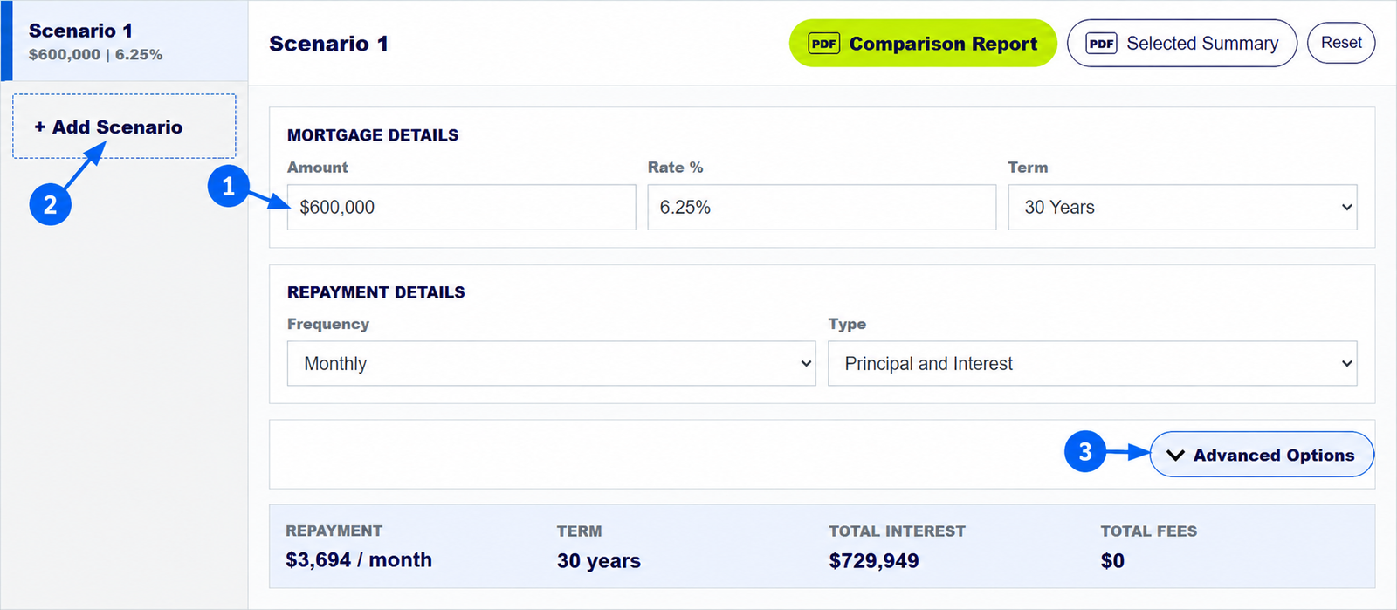This screenshot has height=610, width=1397.
Task: Click the $600,000 | 6.25% sidebar summary
Action: (95, 54)
